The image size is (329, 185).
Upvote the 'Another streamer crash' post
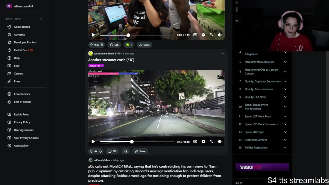[x=91, y=151]
